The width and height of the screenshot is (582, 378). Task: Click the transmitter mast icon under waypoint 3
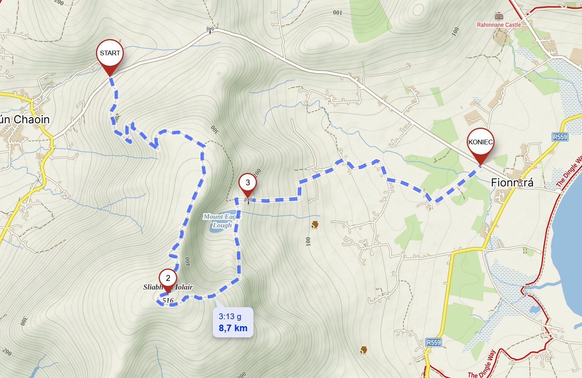pos(248,200)
